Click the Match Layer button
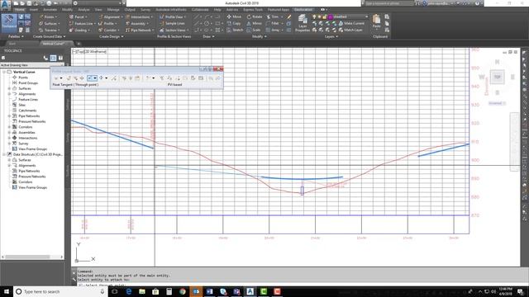The width and height of the screenshot is (529, 297). [x=350, y=30]
